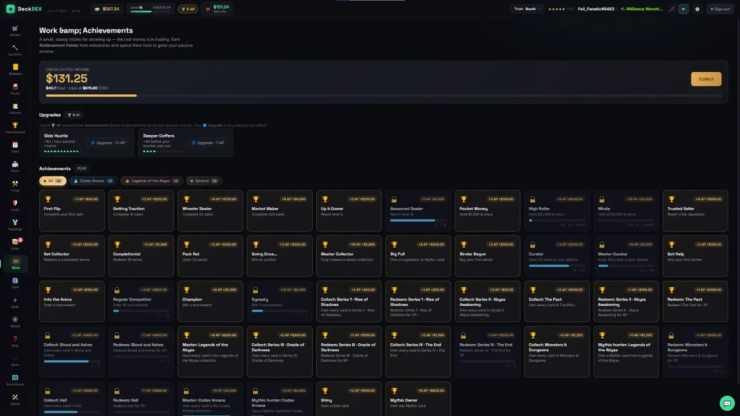Screen dimensions: 740x416
Task: Click trophy icon on First Flip card
Action: pyautogui.click(x=48, y=199)
